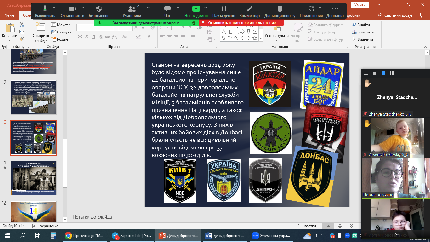
Task: Click Знайти find button
Action: click(x=361, y=25)
